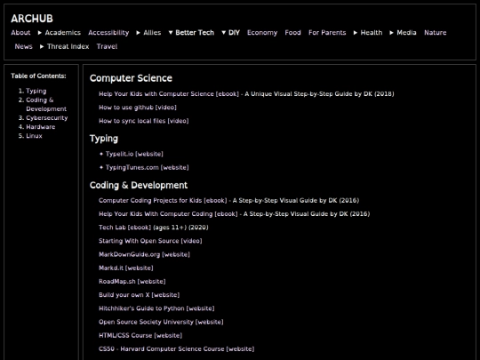This screenshot has width=480, height=360.
Task: Select the Table of Contents label
Action: 38,76
